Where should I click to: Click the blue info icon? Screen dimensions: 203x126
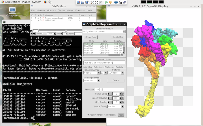point(116,2)
